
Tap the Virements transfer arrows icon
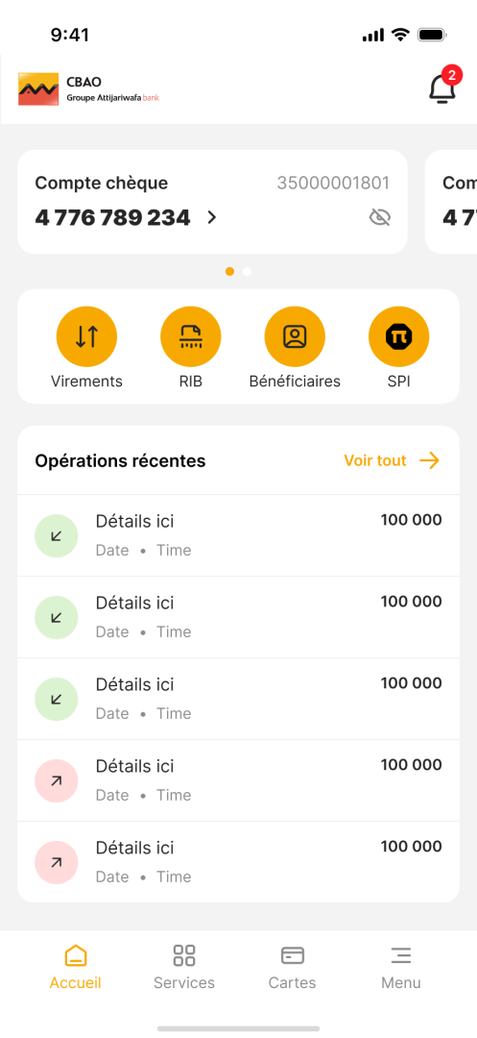click(x=86, y=336)
